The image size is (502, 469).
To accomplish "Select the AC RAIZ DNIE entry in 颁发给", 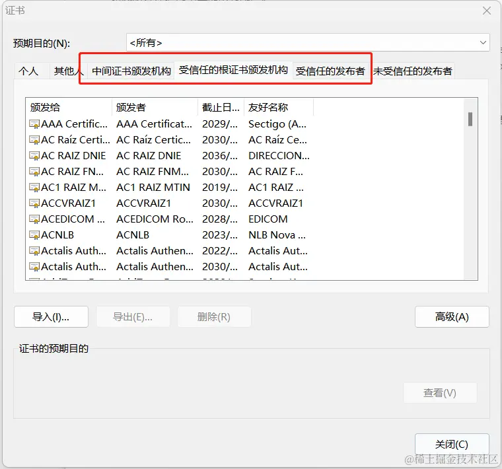I will coord(73,156).
